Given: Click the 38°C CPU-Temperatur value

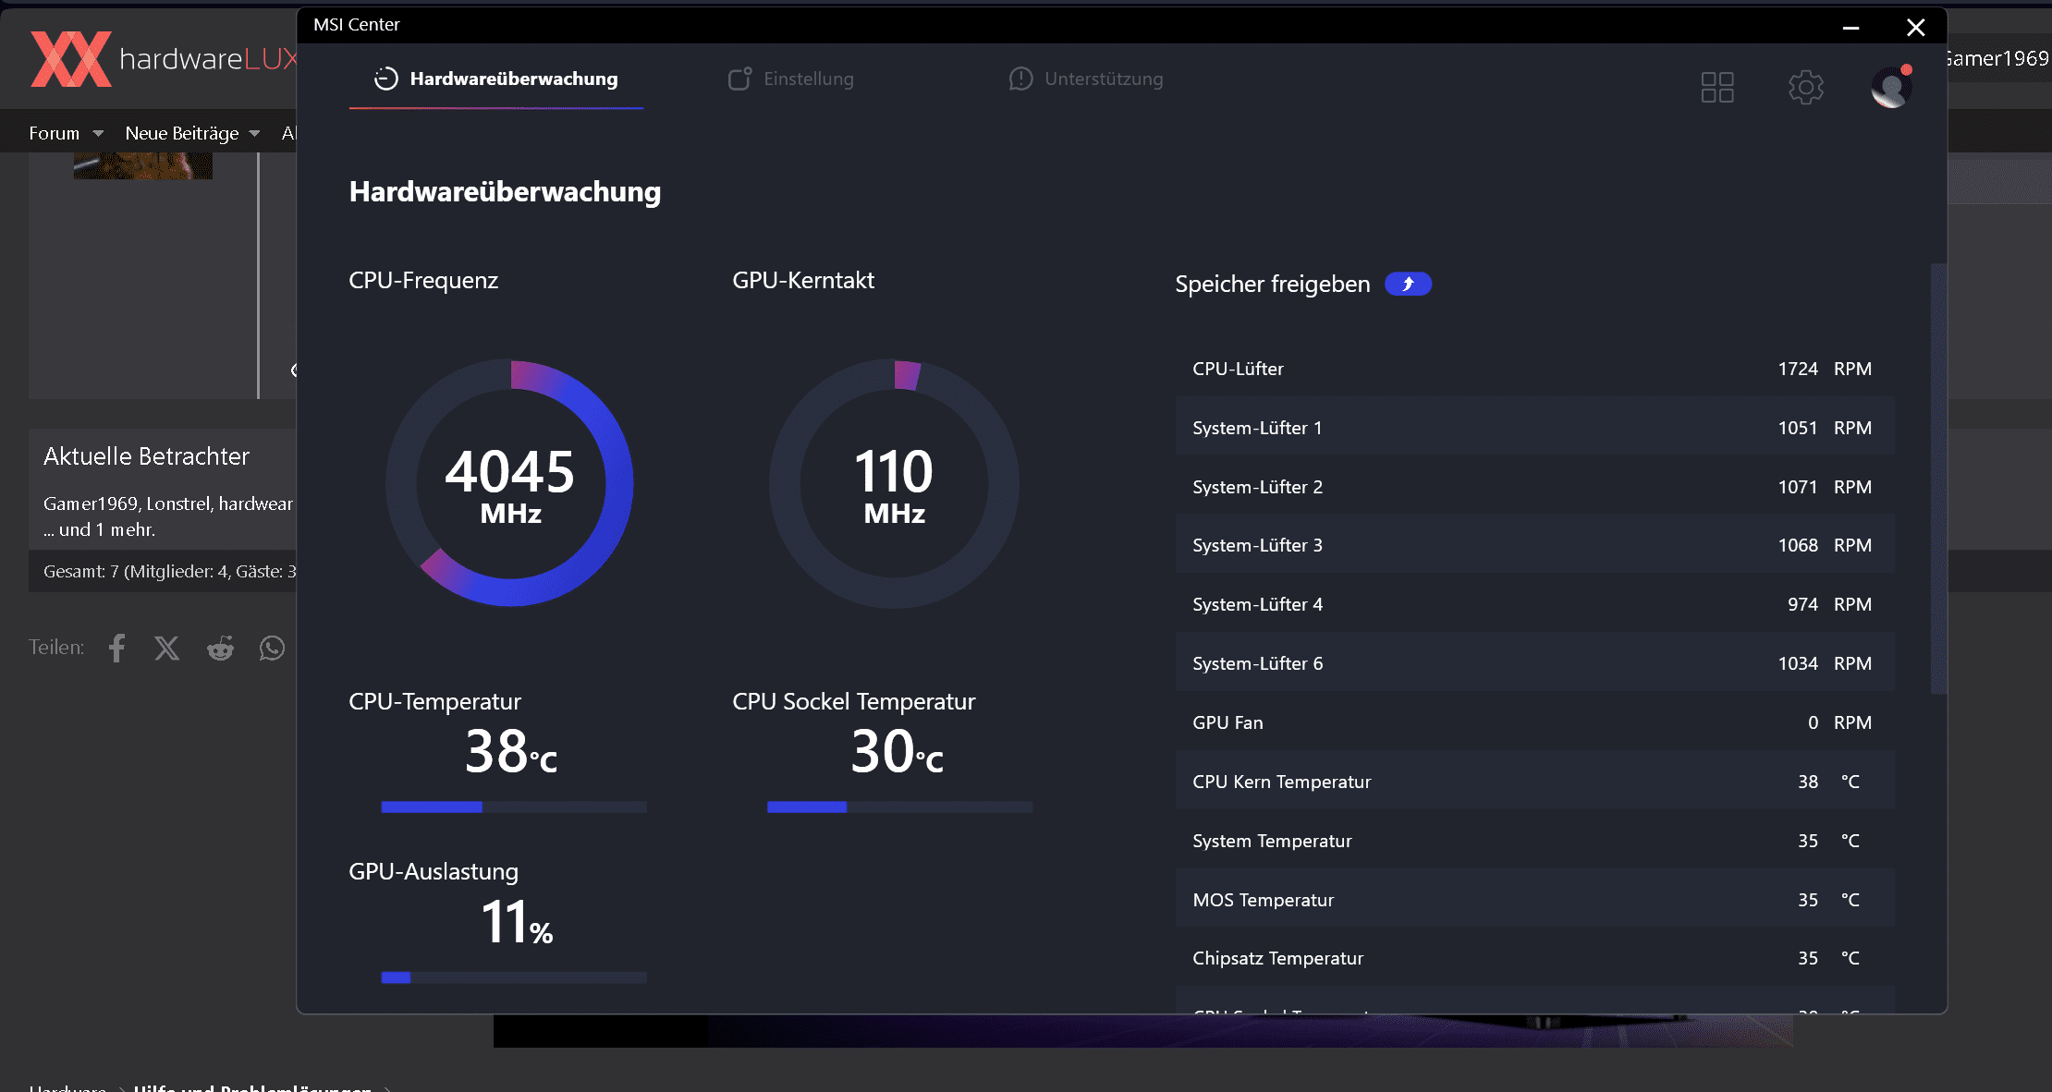Looking at the screenshot, I should (x=511, y=752).
